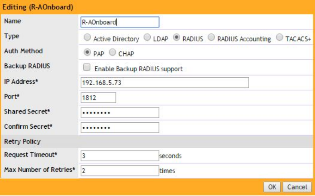The image size is (315, 196).
Task: Click the Max Number of Retries field
Action: point(120,171)
